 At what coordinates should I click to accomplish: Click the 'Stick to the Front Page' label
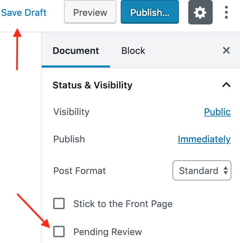pos(123,204)
